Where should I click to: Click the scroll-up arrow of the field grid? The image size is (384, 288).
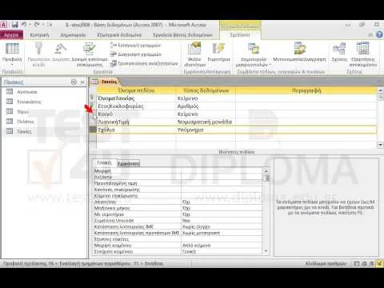[380, 90]
